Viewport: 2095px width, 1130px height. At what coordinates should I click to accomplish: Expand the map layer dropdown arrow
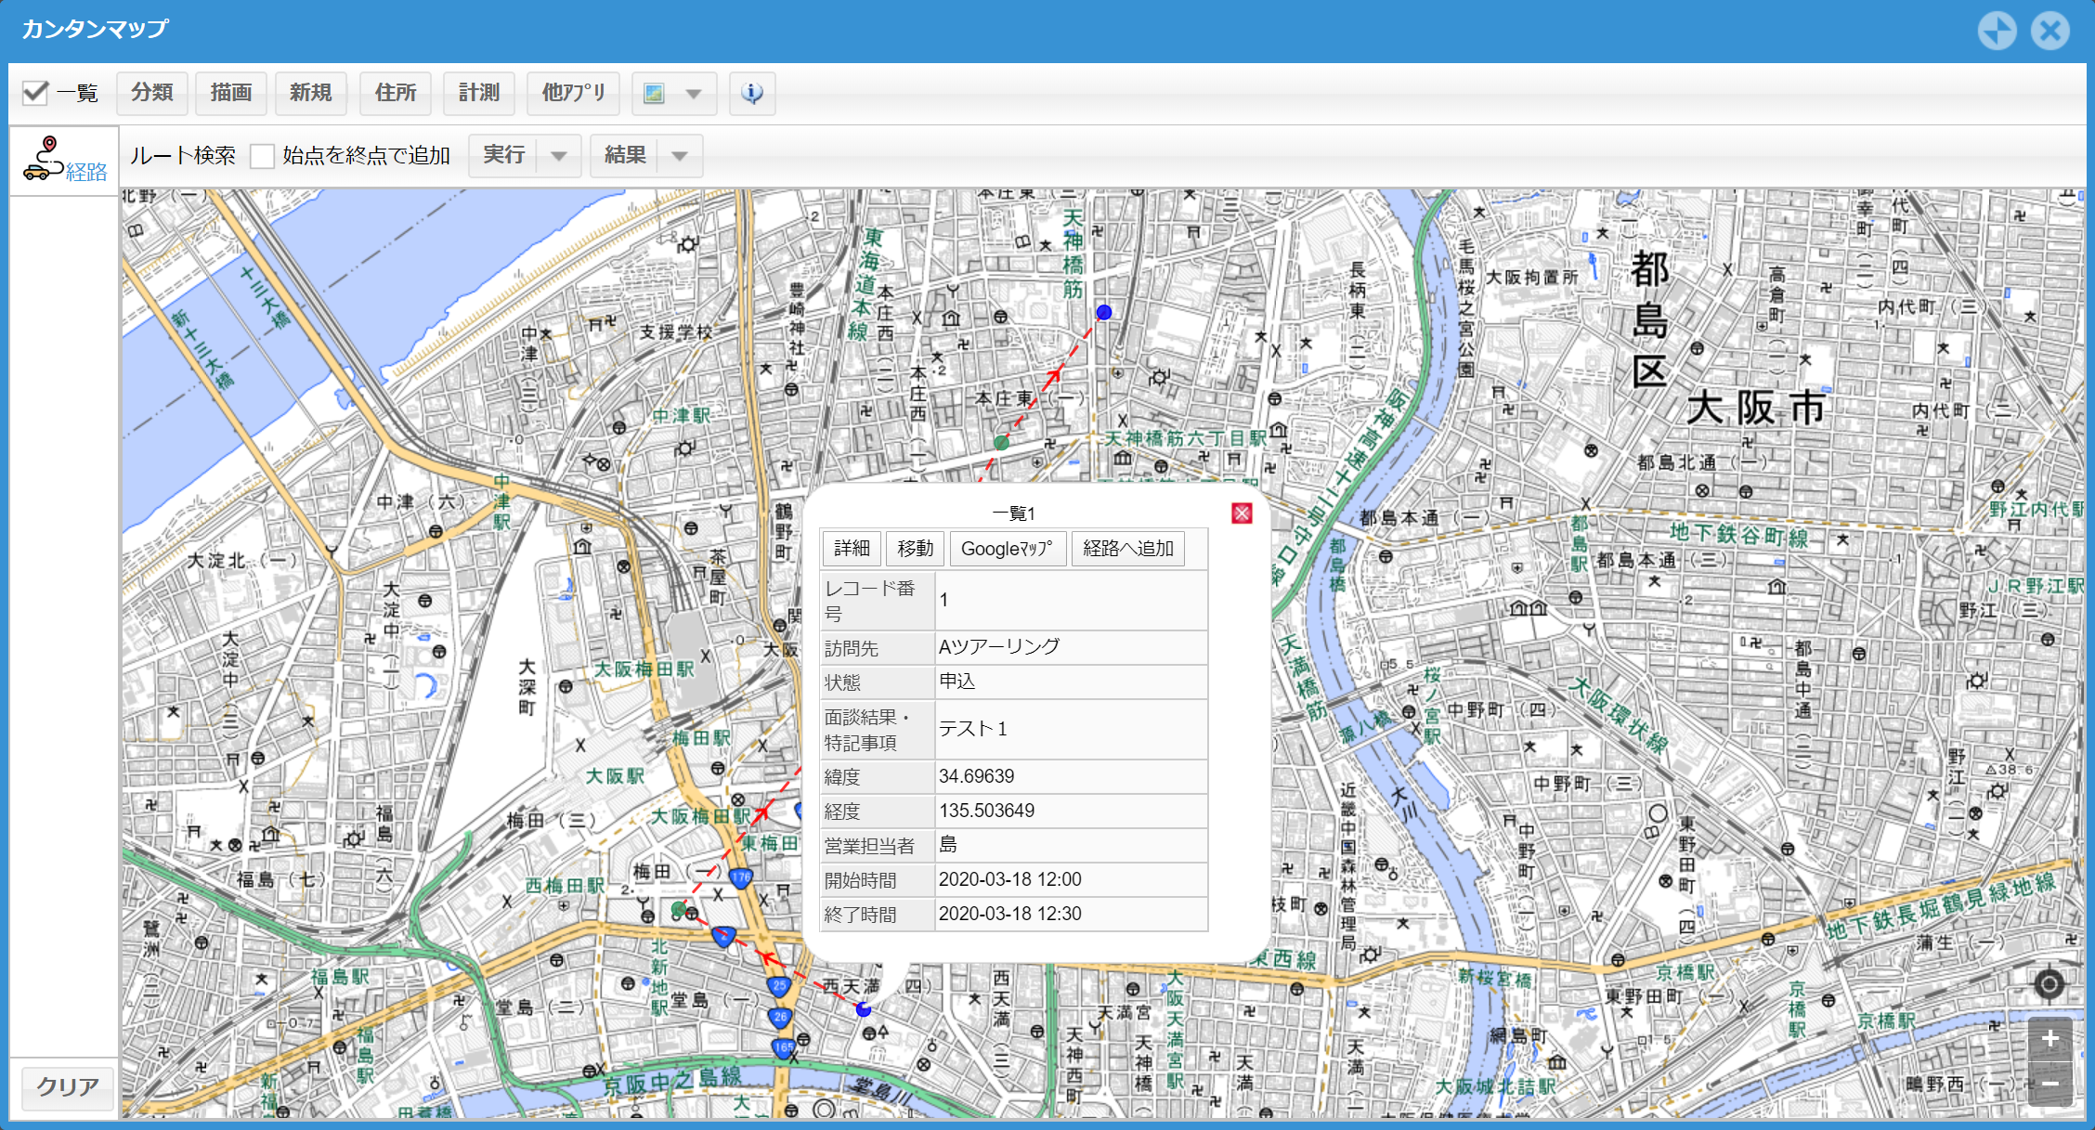(x=694, y=94)
